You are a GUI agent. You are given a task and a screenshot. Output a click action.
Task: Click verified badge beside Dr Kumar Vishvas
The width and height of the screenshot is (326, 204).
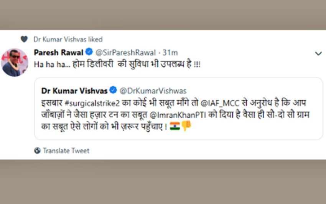[x=113, y=91]
